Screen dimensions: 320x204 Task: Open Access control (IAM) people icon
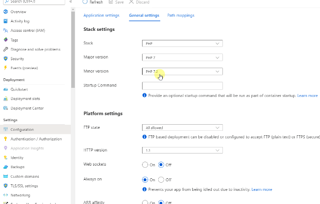[6, 30]
